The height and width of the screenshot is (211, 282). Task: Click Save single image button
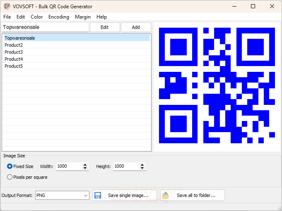[x=125, y=195]
